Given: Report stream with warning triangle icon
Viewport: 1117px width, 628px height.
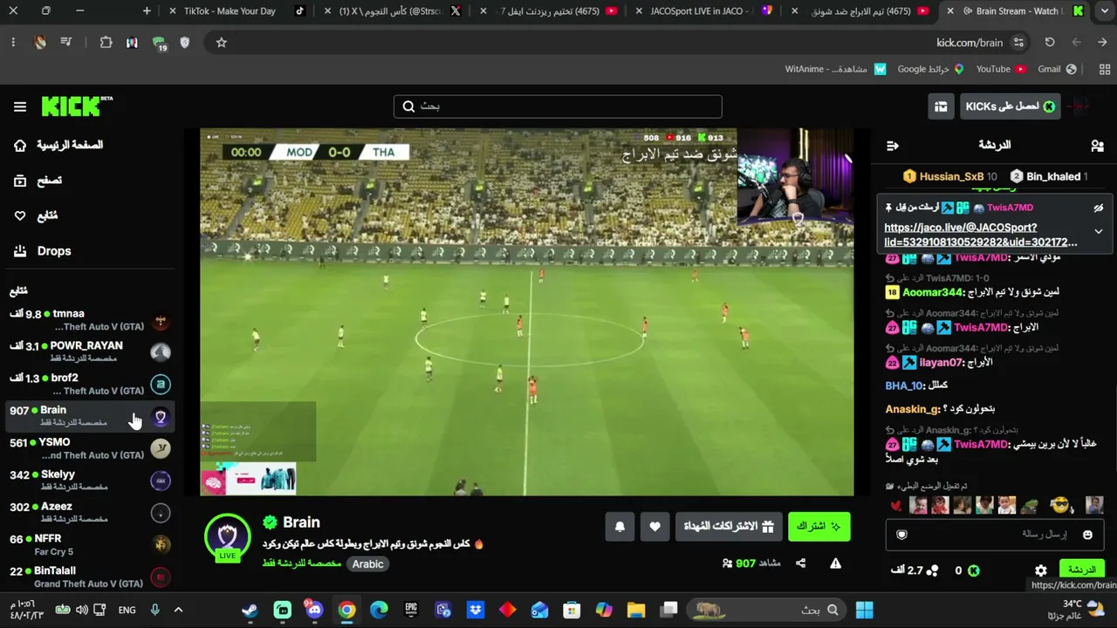Looking at the screenshot, I should [x=835, y=563].
